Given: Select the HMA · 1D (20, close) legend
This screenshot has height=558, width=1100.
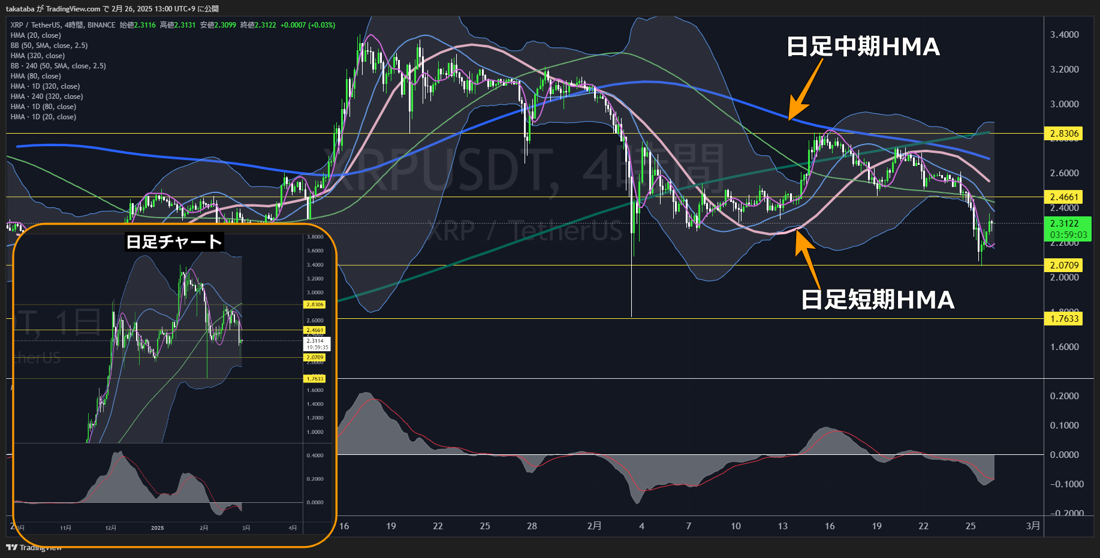Looking at the screenshot, I should [x=43, y=117].
